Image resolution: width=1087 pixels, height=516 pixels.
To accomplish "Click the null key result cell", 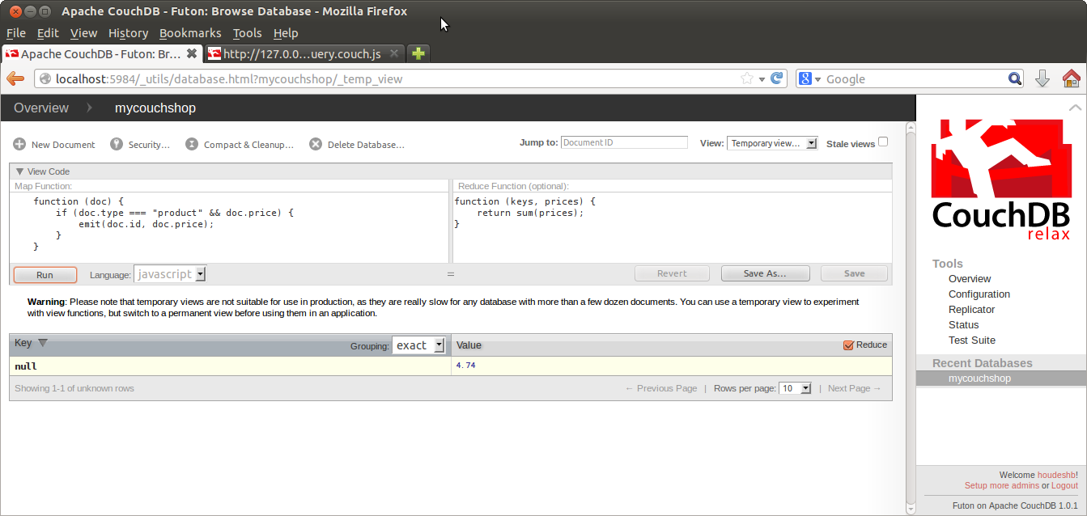I will point(230,366).
